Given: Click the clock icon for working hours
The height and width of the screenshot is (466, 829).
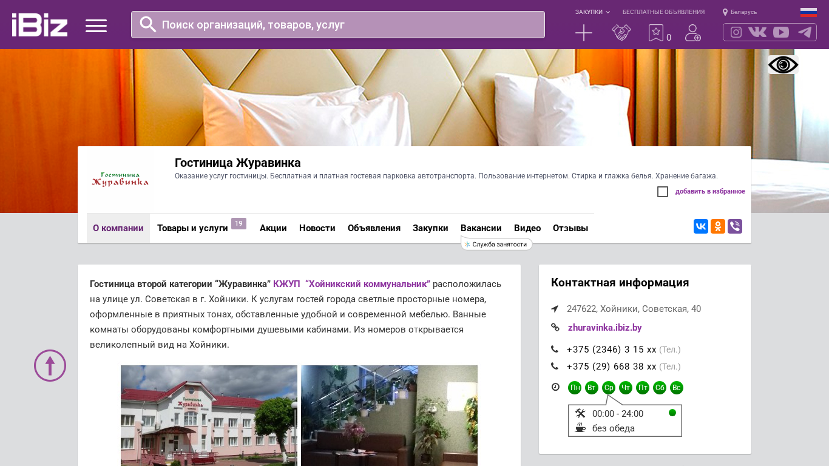Looking at the screenshot, I should pos(555,387).
